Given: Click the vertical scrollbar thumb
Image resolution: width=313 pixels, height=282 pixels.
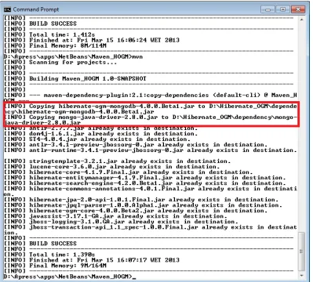Looking at the screenshot, I should click(x=301, y=251).
